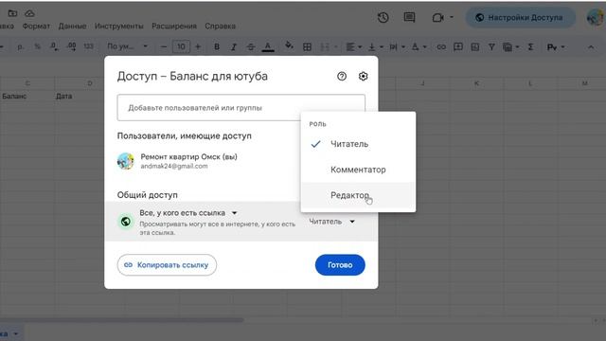Viewport: 606px width, 341px height.
Task: Click the account avatar in top corner
Action: tap(596, 18)
